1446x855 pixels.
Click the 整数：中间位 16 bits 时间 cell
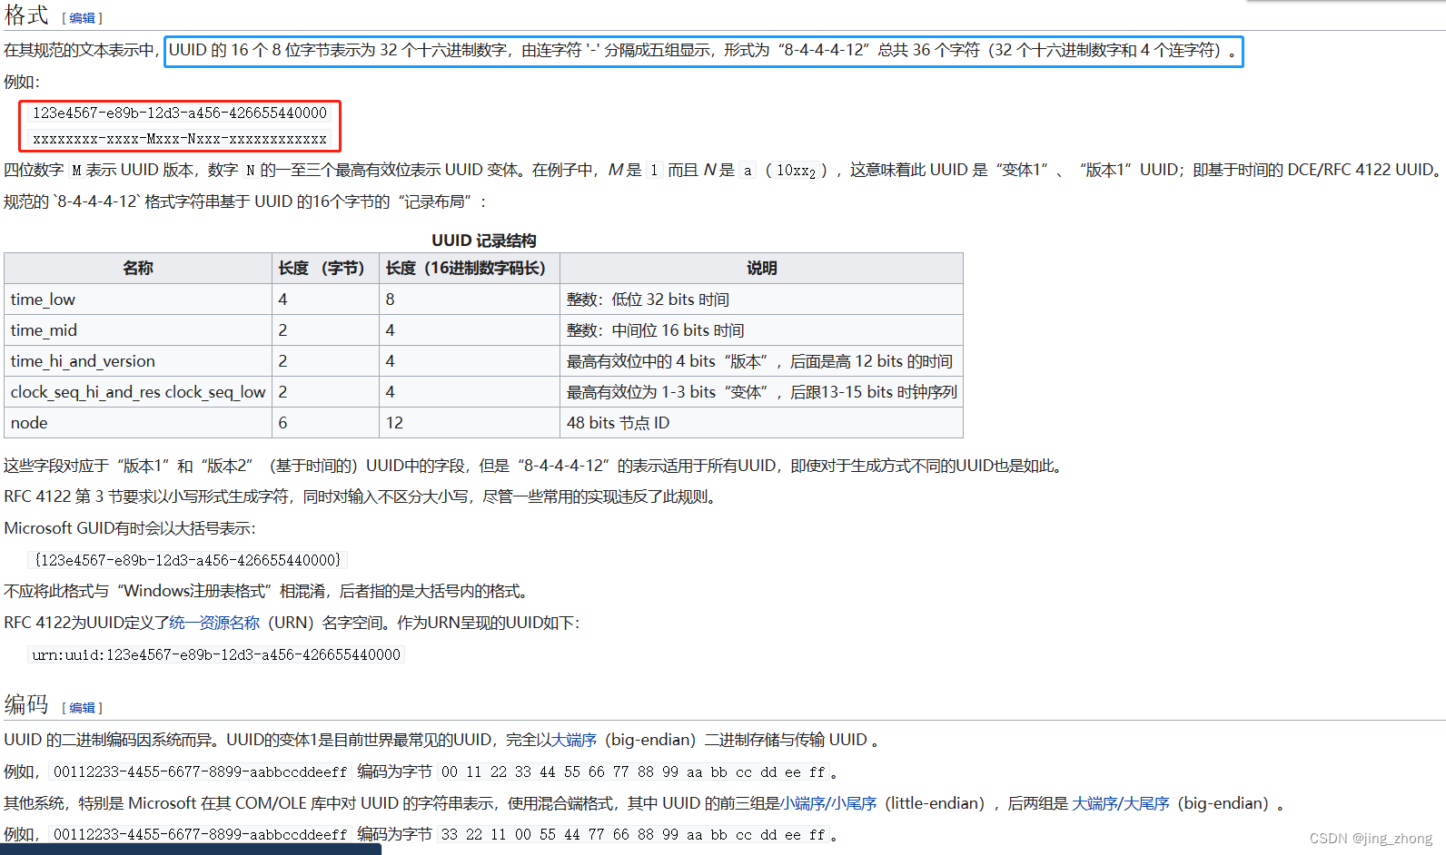pos(761,330)
